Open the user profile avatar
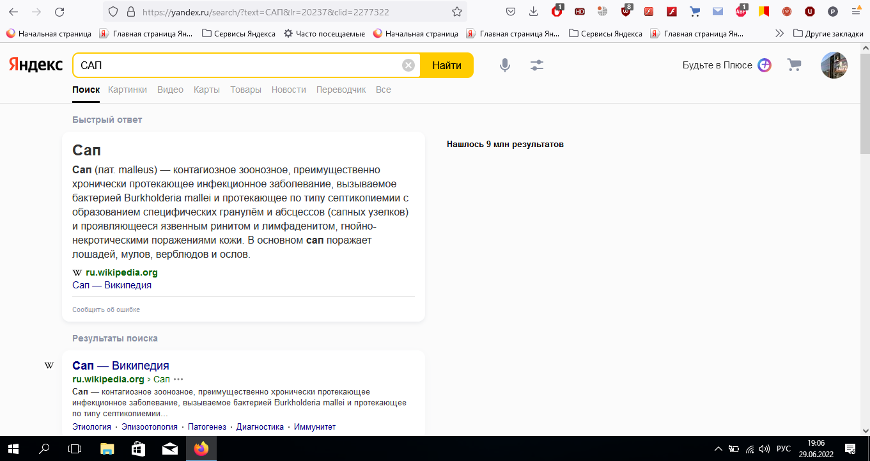Screen dimensions: 870x461 [834, 65]
